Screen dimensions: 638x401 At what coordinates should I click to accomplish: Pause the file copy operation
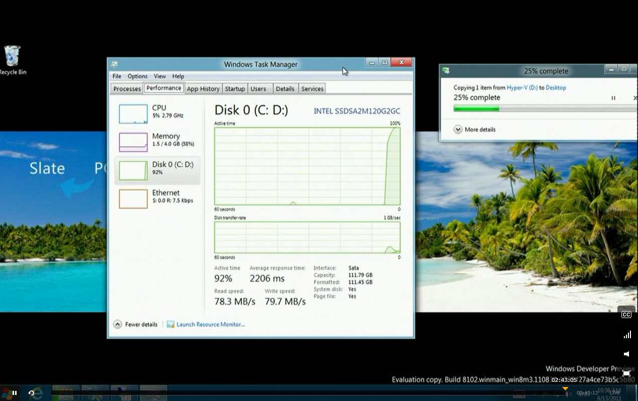pos(613,98)
